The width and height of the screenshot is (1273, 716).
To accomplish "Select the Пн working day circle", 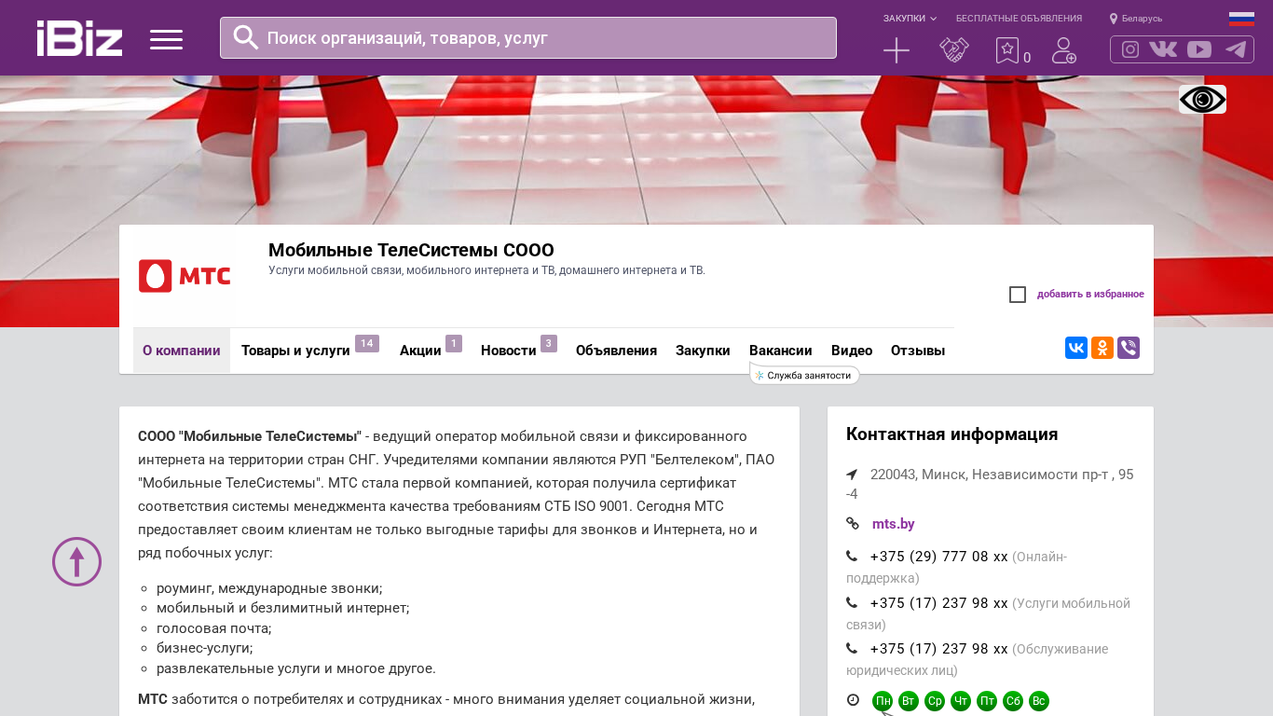I will point(883,701).
